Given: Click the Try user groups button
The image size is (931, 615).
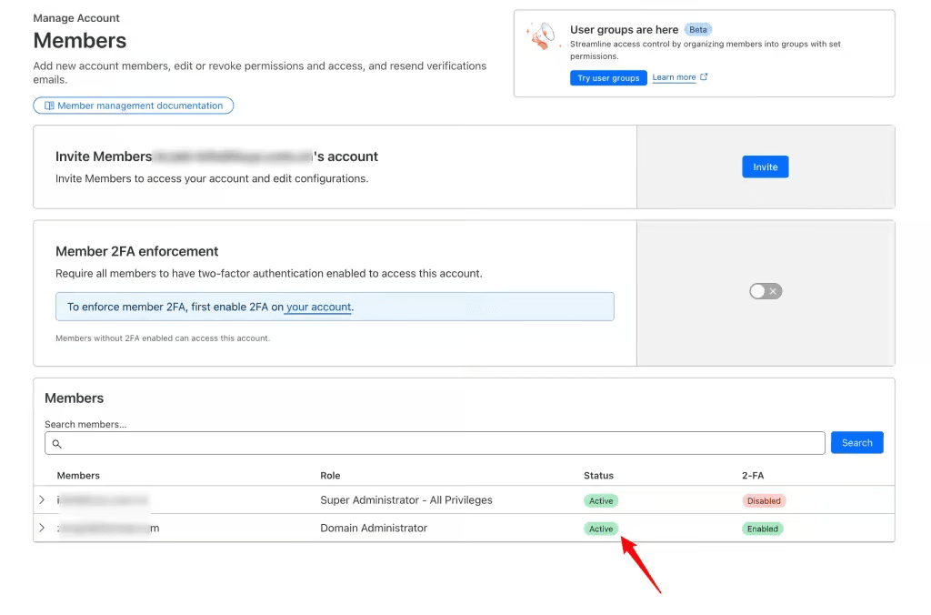Looking at the screenshot, I should (x=608, y=78).
